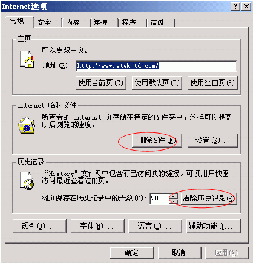The width and height of the screenshot is (253, 263).
Task: Open the 颜色 settings button
Action: [39, 226]
